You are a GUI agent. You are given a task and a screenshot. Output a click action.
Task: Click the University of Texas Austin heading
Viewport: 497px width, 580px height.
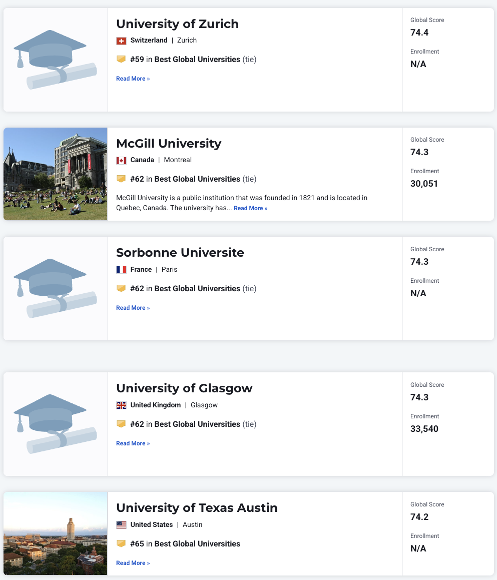(197, 508)
